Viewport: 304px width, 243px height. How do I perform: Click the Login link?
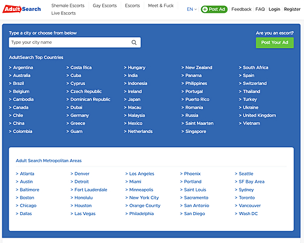pos(274,9)
